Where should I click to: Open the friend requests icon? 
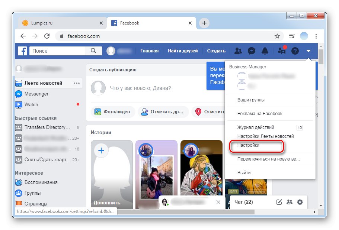point(237,51)
